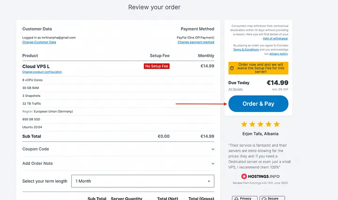Open the right of withdrawal link
Viewport: 338px width, 200px height.
pyautogui.click(x=275, y=38)
